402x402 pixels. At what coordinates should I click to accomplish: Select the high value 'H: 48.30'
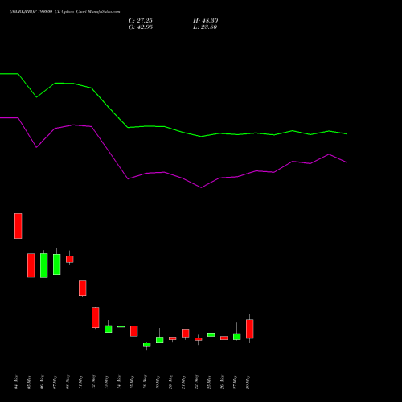pyautogui.click(x=206, y=21)
